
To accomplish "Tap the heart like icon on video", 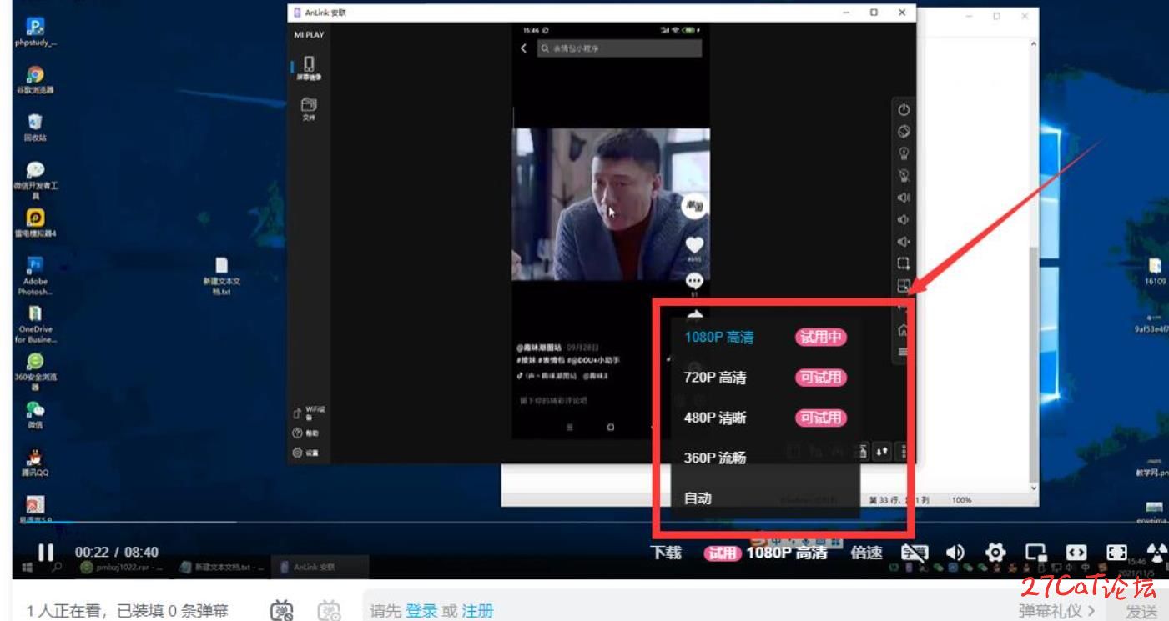I will click(x=694, y=245).
